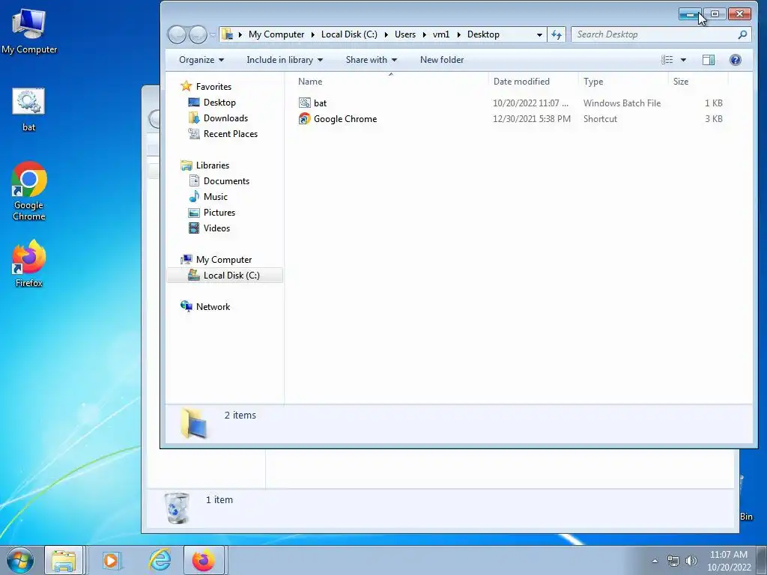Open Windows Explorer from taskbar
The width and height of the screenshot is (767, 575).
point(64,560)
